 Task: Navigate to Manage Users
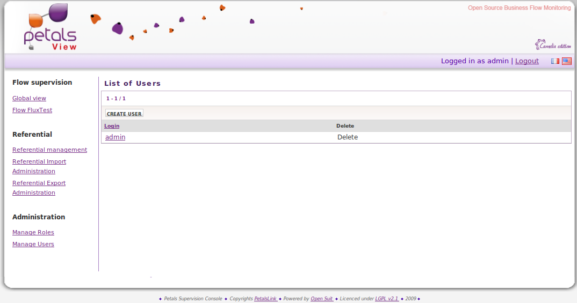click(x=33, y=244)
